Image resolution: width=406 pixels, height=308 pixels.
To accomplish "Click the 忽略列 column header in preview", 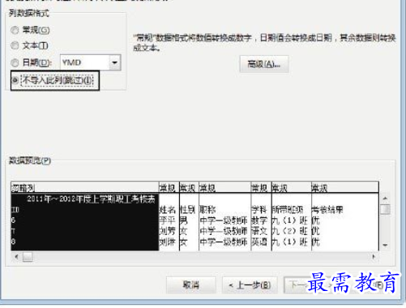I will point(85,187).
